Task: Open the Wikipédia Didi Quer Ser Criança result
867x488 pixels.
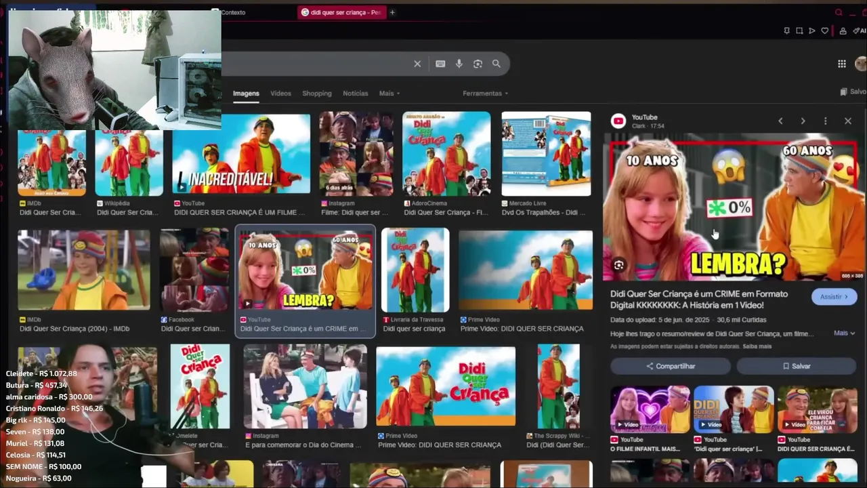Action: click(x=129, y=163)
